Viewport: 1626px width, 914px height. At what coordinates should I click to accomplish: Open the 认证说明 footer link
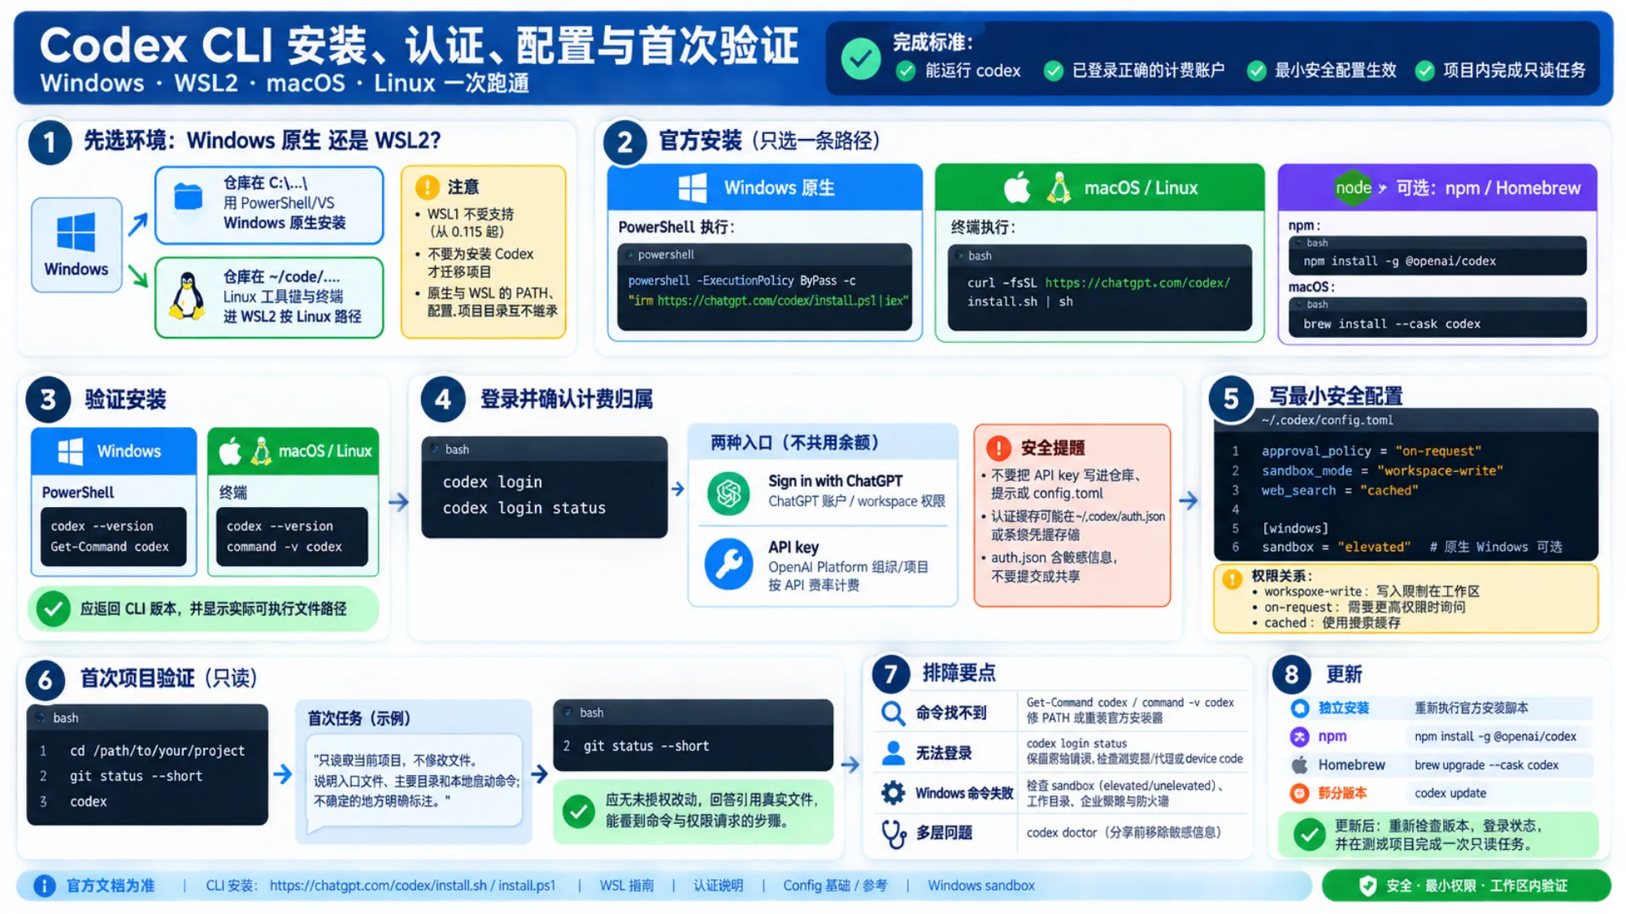pyautogui.click(x=718, y=886)
